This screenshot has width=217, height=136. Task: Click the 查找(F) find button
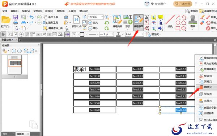(x=192, y=11)
